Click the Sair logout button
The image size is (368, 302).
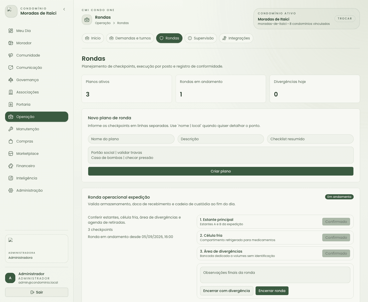37,292
